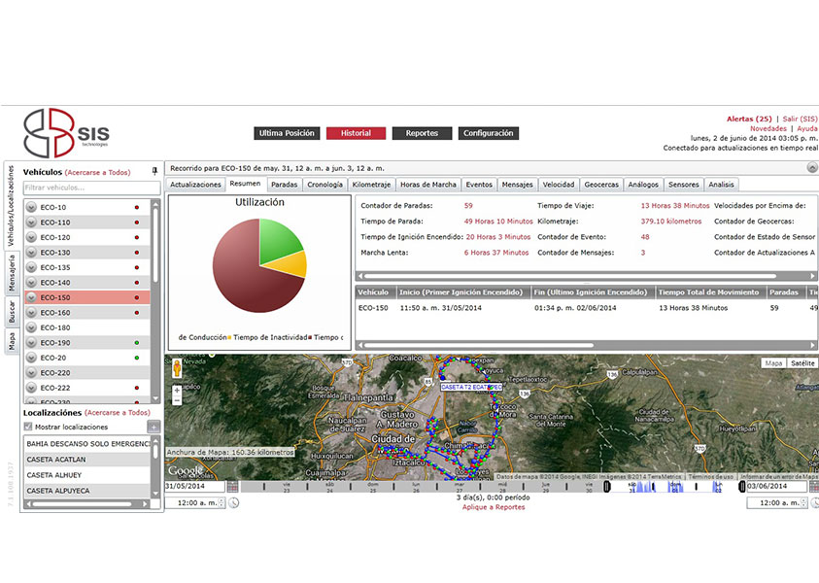The height and width of the screenshot is (583, 819).
Task: Click the red status dot for ECO-222
Action: [x=137, y=388]
